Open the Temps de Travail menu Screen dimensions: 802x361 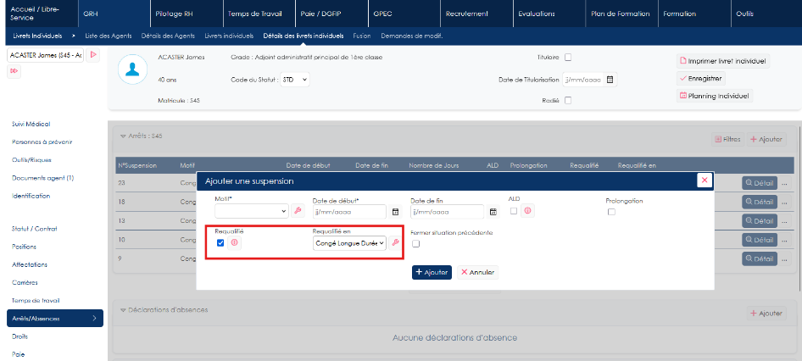click(x=259, y=14)
